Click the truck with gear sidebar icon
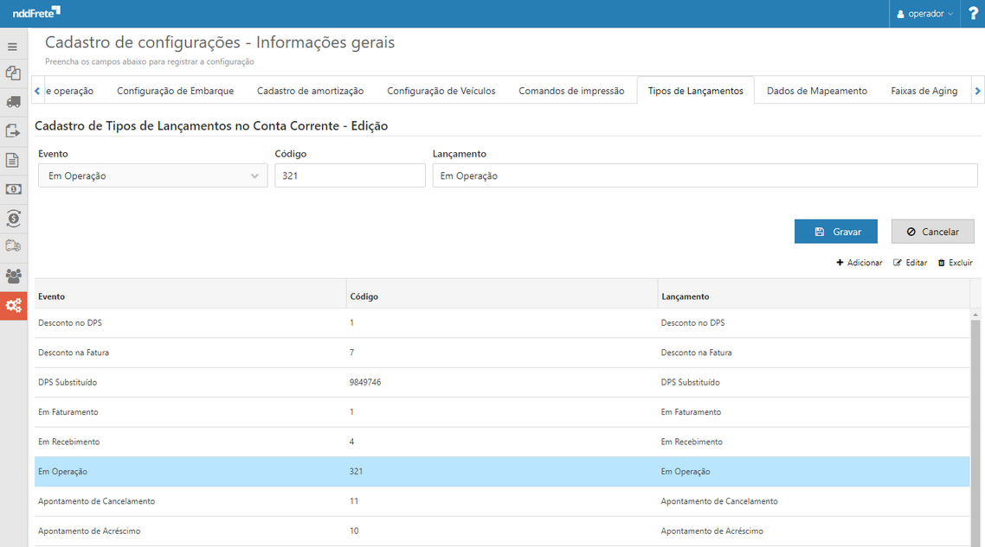 pyautogui.click(x=13, y=247)
